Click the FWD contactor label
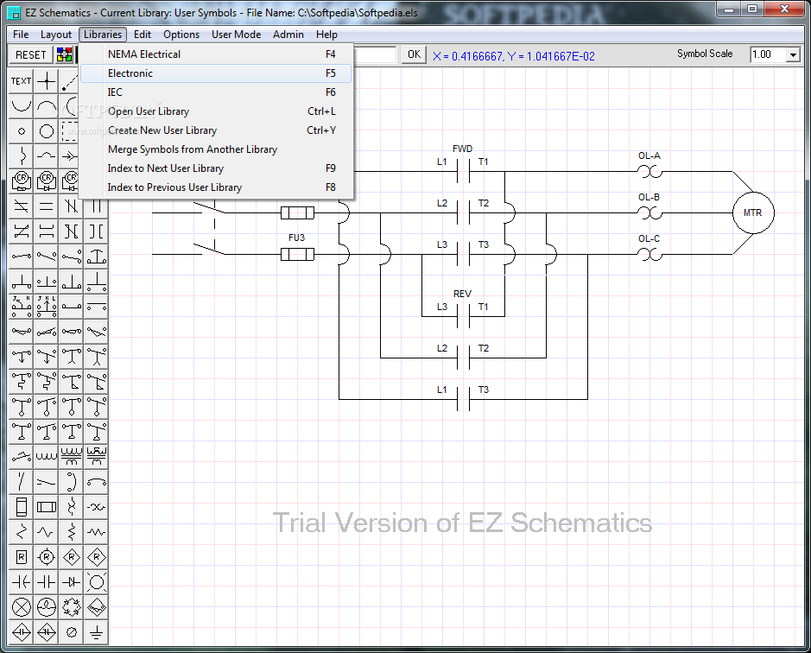The height and width of the screenshot is (653, 811). [x=462, y=149]
